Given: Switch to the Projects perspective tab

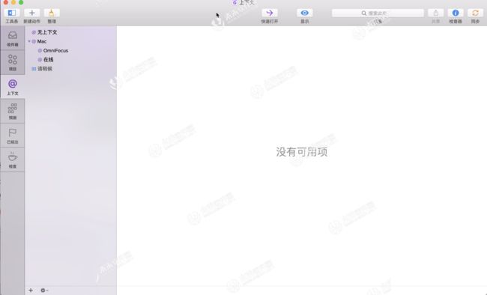Looking at the screenshot, I should (x=13, y=62).
